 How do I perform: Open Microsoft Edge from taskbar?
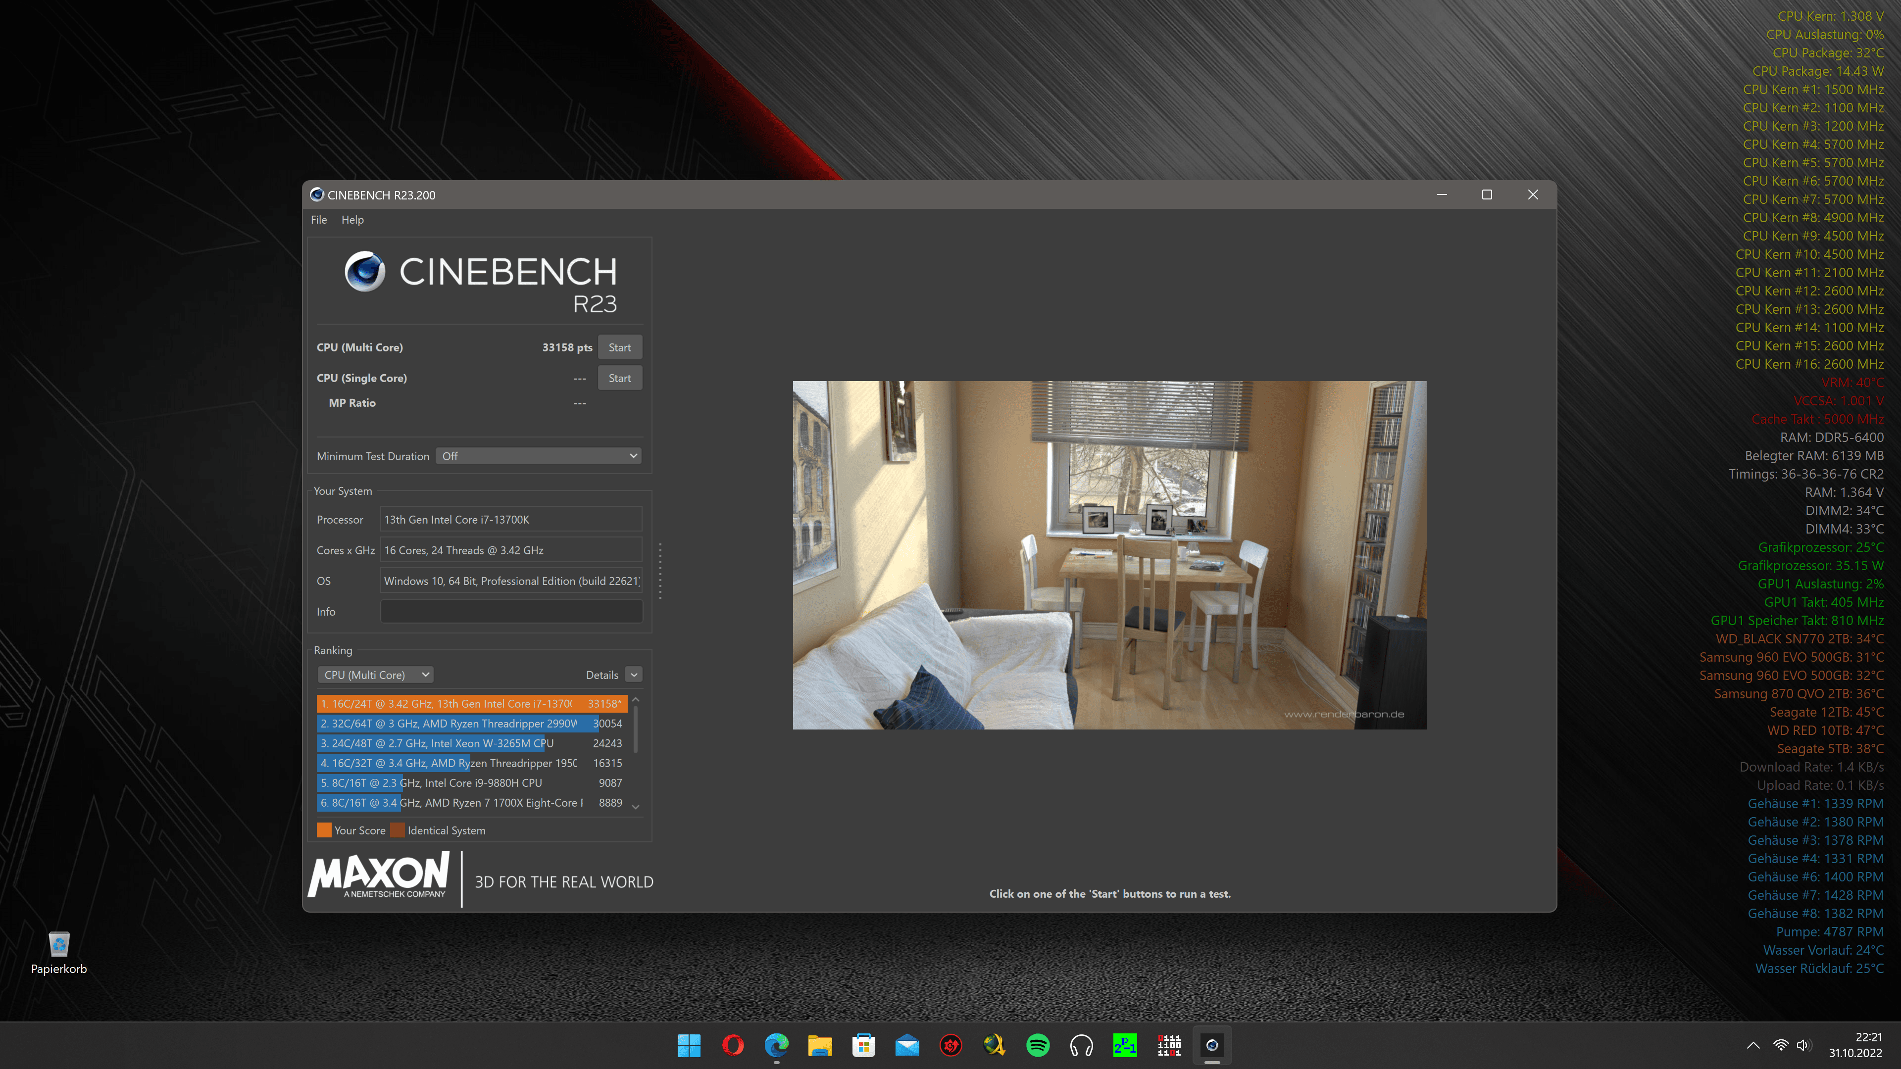(x=776, y=1045)
